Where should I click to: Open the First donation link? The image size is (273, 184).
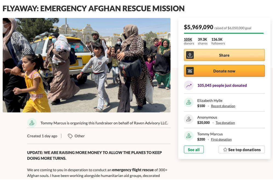pyautogui.click(x=221, y=139)
